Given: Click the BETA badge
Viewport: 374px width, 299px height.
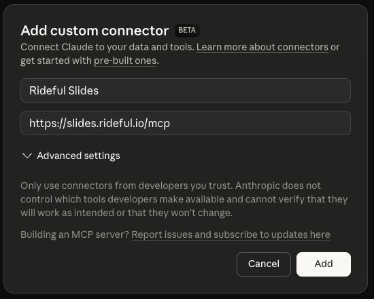Looking at the screenshot, I should point(187,31).
